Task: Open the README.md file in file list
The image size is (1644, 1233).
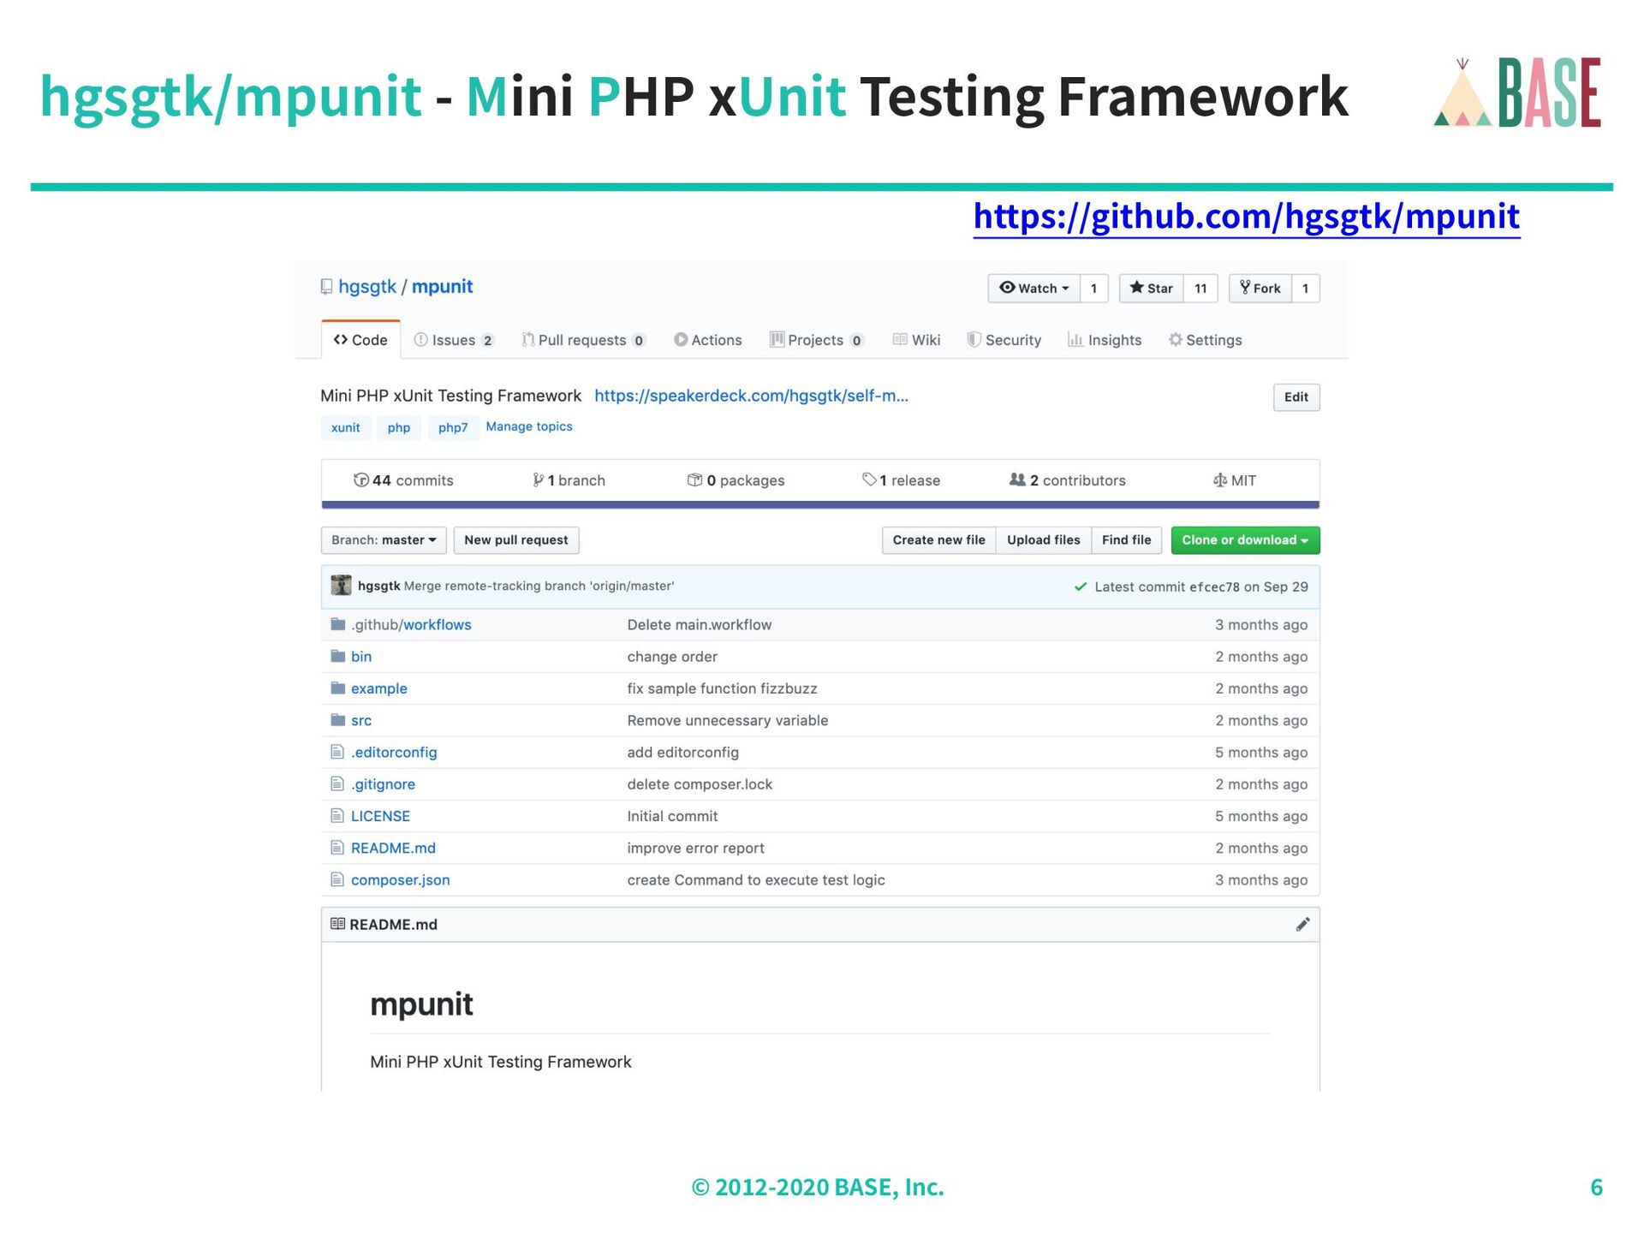Action: (393, 848)
